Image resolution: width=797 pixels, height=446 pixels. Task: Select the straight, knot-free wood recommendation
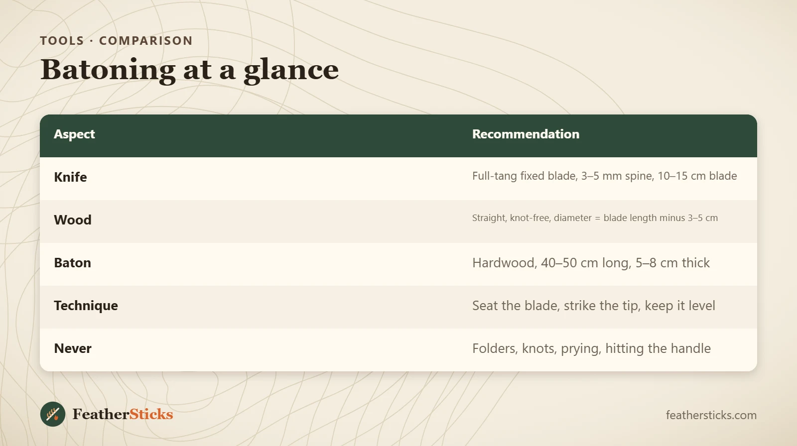595,218
